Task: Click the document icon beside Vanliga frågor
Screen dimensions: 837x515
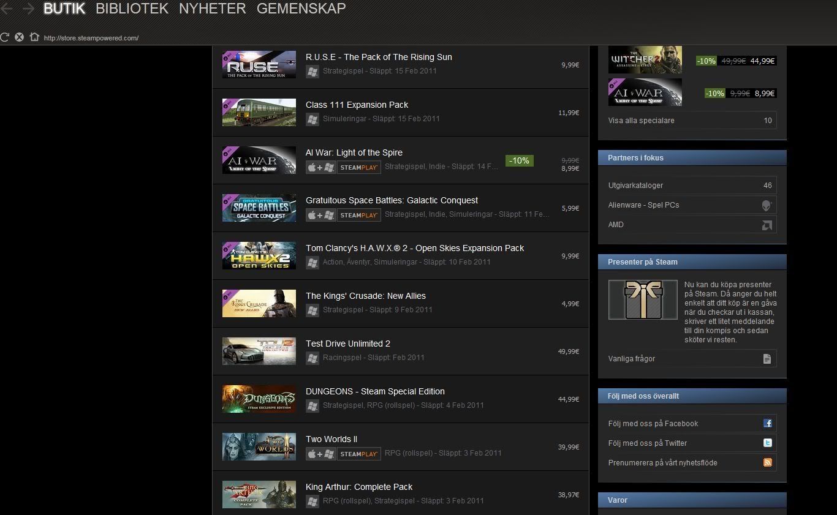Action: (x=767, y=359)
